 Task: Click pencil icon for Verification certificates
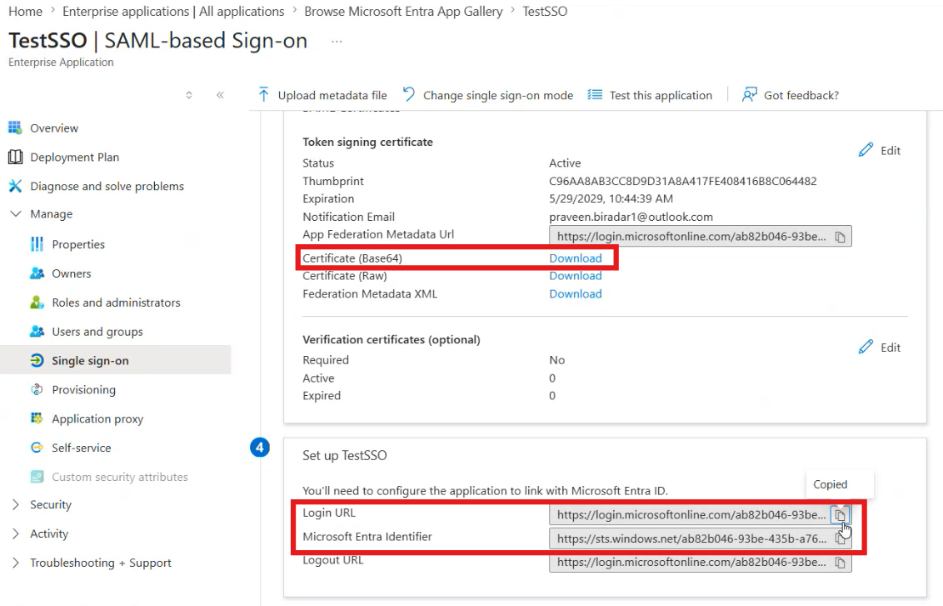point(866,347)
